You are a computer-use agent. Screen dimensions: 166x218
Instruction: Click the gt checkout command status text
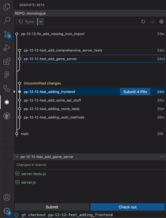(67, 215)
